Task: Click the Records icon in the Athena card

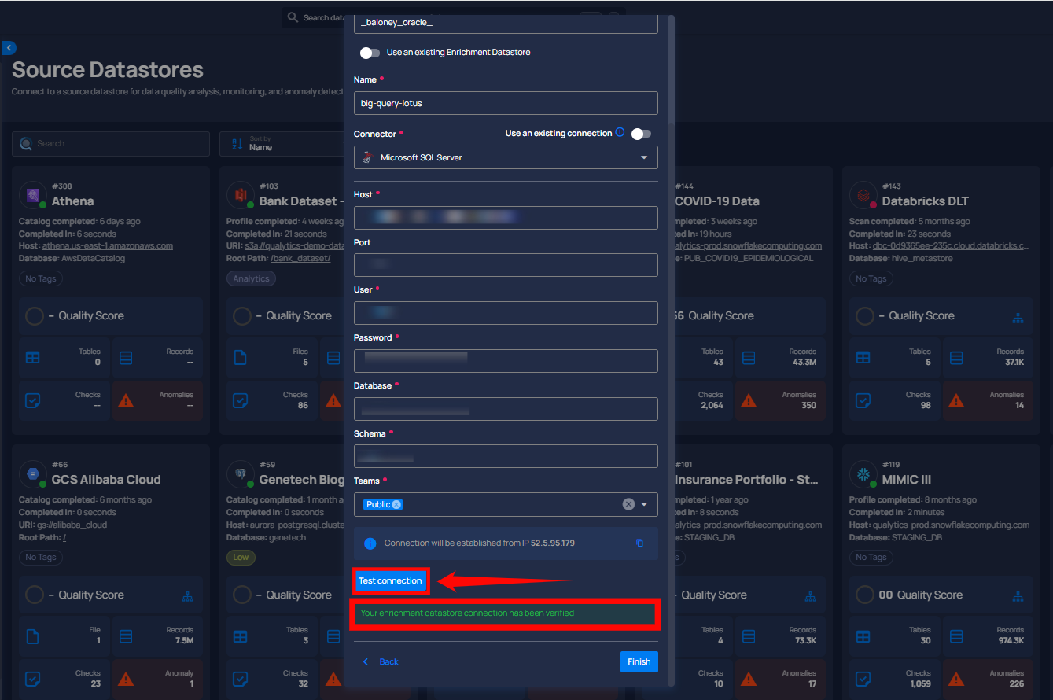Action: pos(127,358)
